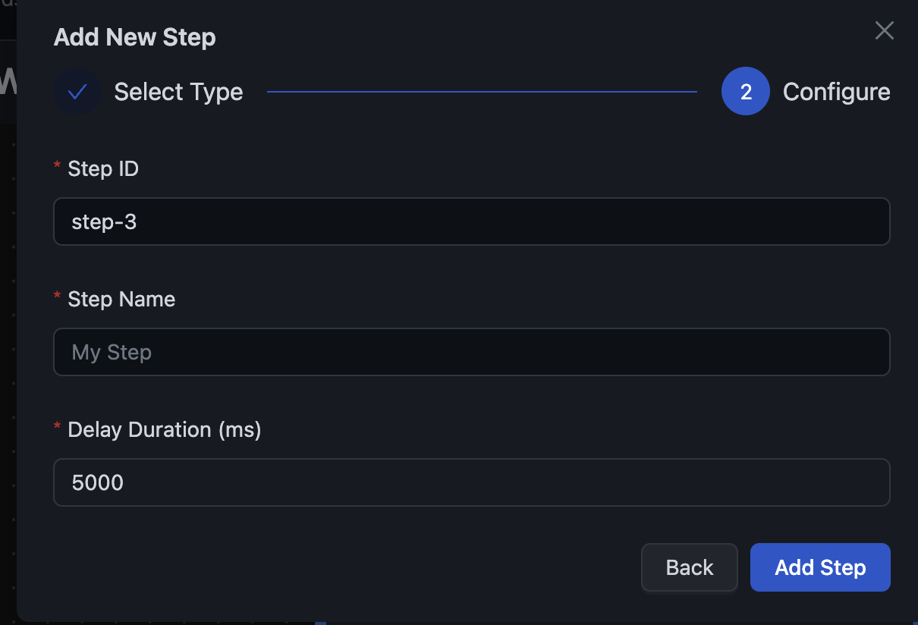Click into the Step Name field
This screenshot has width=918, height=625.
pyautogui.click(x=471, y=352)
